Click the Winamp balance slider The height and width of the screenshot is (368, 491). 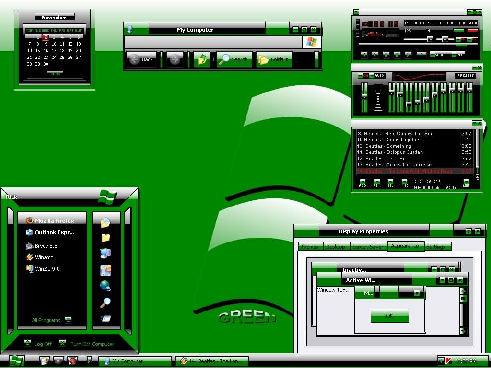[x=445, y=39]
